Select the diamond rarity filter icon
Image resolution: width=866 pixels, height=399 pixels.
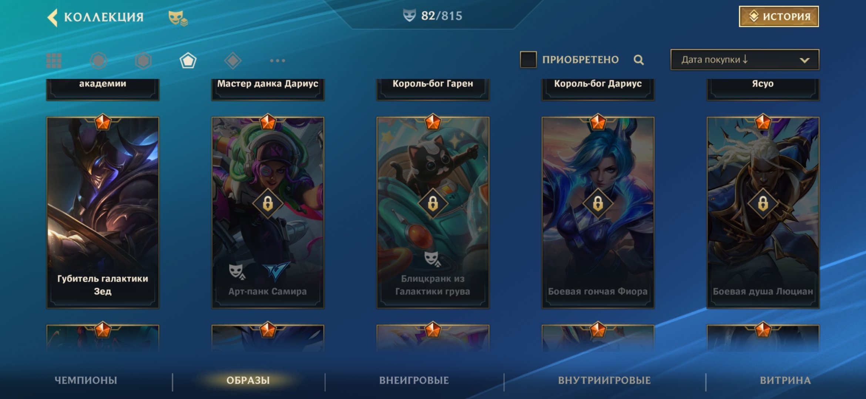coord(233,61)
